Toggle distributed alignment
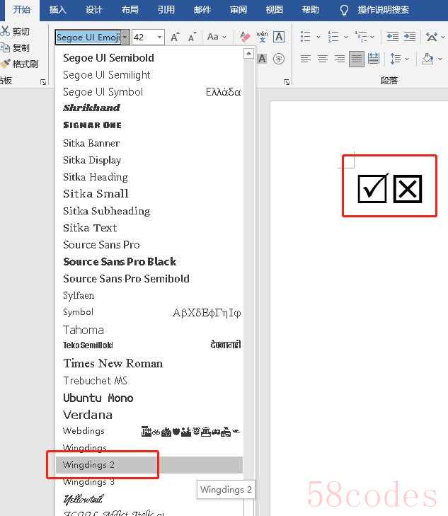The image size is (448, 516). [374, 59]
